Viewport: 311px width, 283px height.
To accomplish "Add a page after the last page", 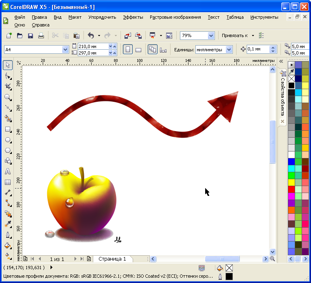I will click(x=89, y=259).
